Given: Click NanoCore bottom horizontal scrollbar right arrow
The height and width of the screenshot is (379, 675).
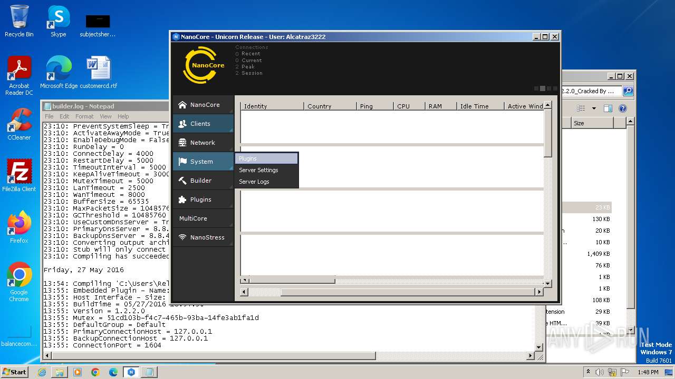Looking at the screenshot, I should [538, 292].
